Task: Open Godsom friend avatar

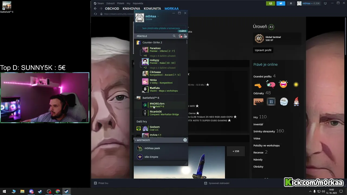Action: click(x=145, y=128)
